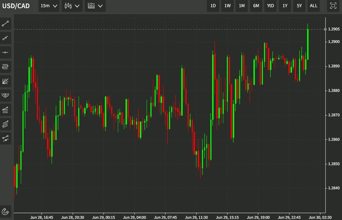
Task: Show ALL available price history
Action: point(313,6)
